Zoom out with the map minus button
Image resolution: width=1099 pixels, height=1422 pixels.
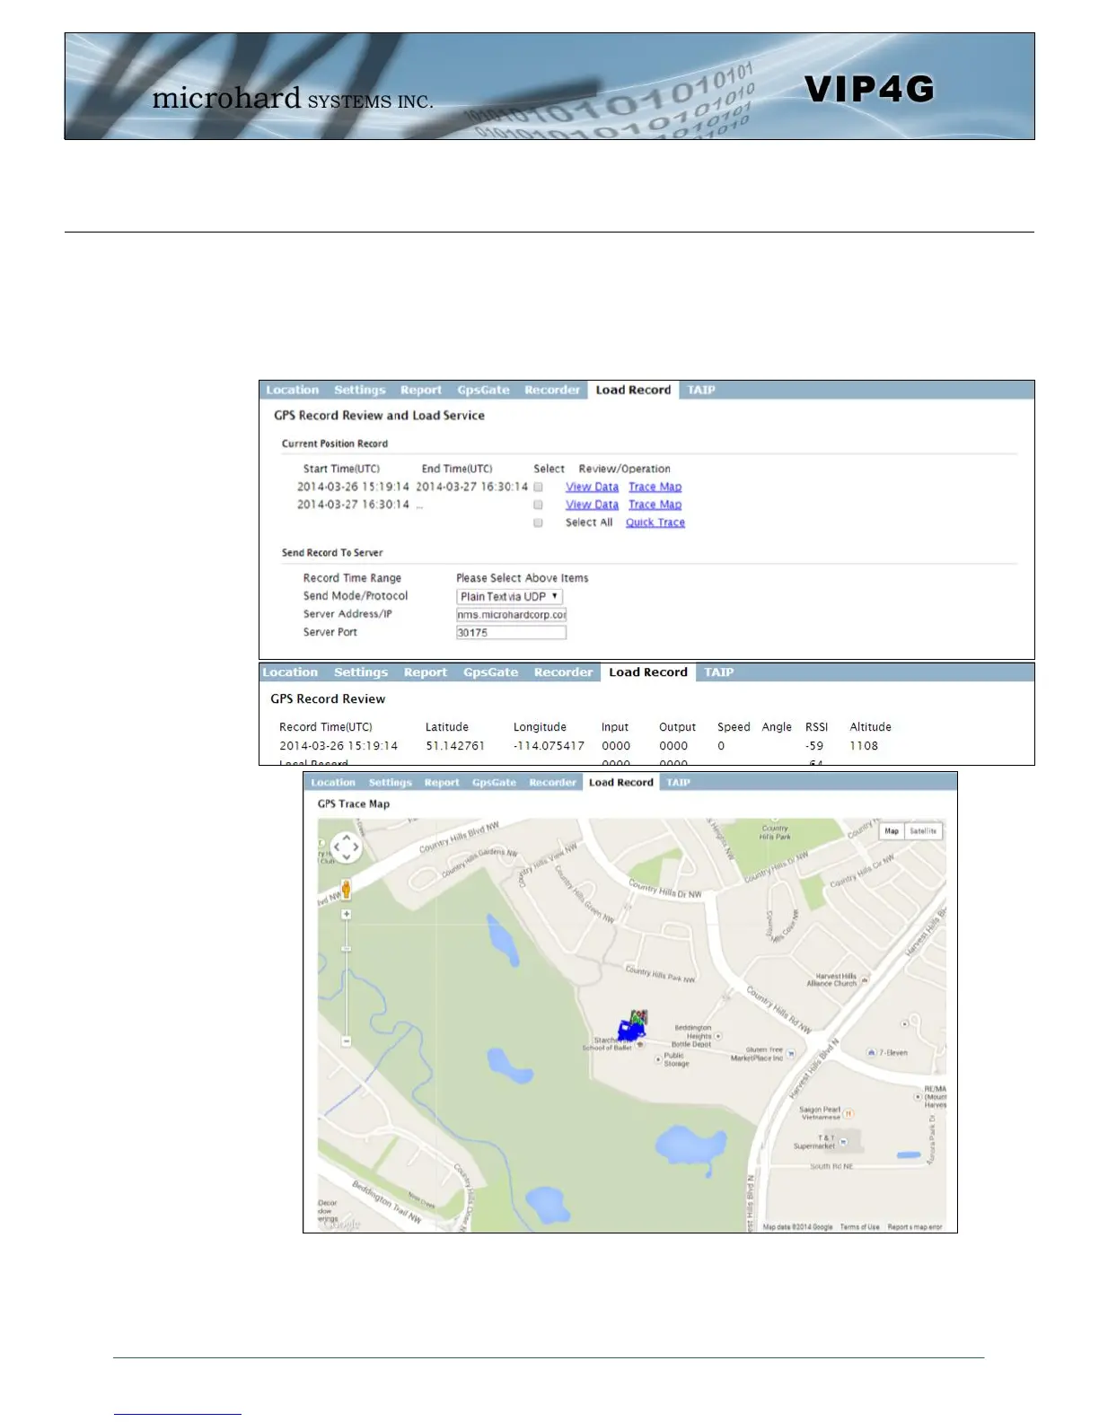pos(347,1041)
